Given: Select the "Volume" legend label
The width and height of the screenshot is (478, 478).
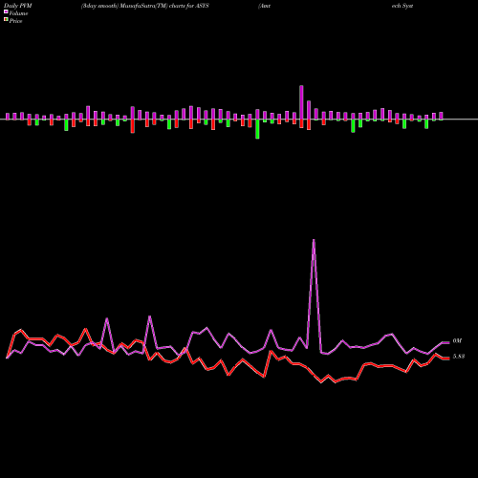Looking at the screenshot, I should coord(18,13).
